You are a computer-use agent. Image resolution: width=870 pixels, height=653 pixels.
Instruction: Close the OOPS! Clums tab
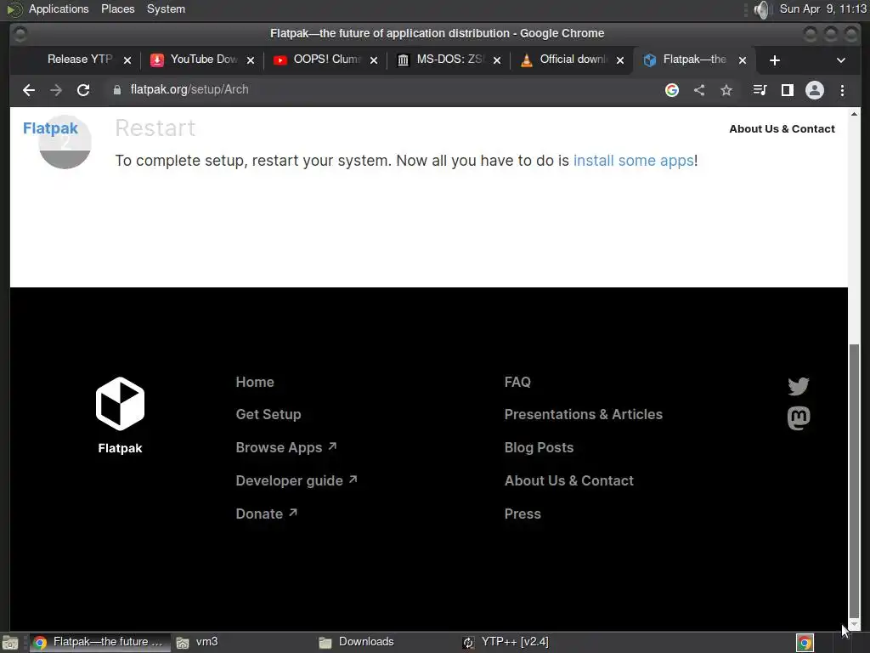pyautogui.click(x=374, y=60)
